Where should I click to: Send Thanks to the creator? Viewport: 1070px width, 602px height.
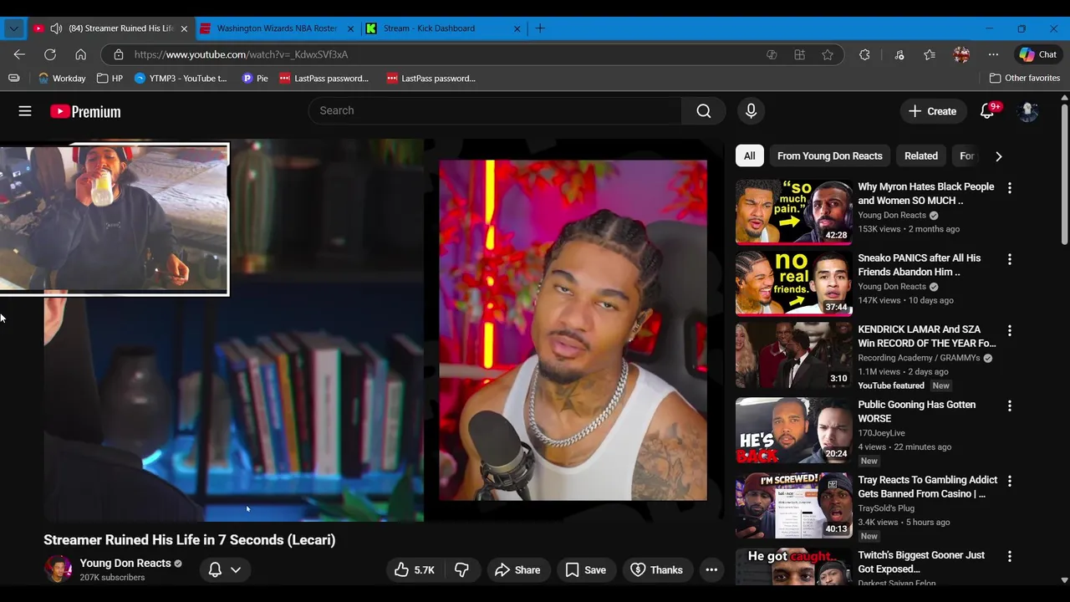tap(657, 570)
